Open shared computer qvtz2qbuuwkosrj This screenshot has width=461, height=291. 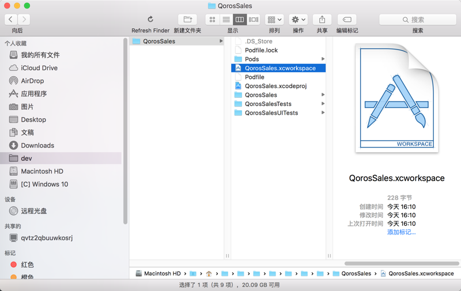(x=61, y=238)
